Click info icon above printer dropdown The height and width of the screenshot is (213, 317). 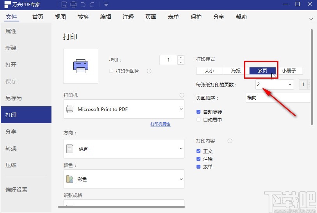coord(182,95)
